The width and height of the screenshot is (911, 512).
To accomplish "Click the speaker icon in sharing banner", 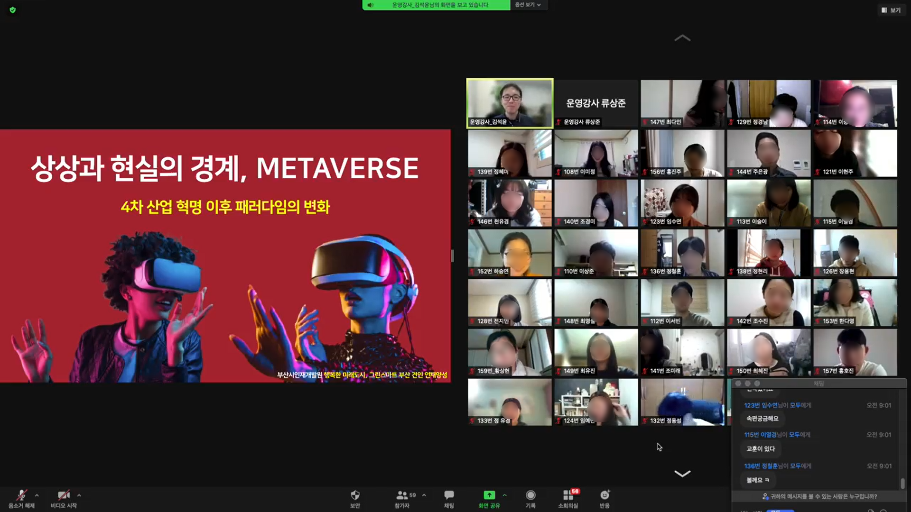I will pos(371,5).
